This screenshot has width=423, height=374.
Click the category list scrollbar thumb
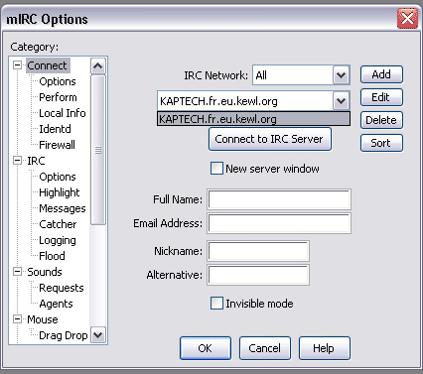(98, 150)
